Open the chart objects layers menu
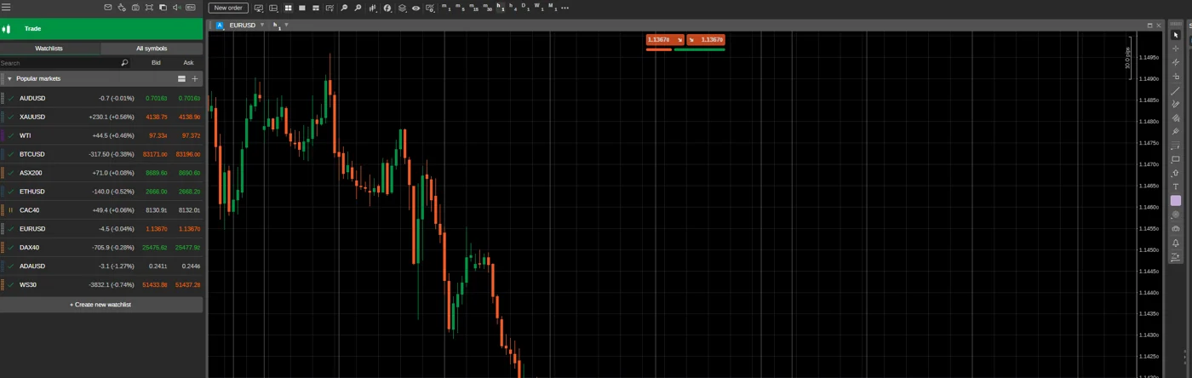The width and height of the screenshot is (1192, 378). click(402, 8)
